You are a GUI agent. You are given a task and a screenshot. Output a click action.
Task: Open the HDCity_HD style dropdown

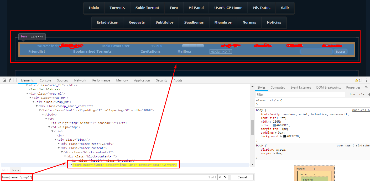(221, 52)
